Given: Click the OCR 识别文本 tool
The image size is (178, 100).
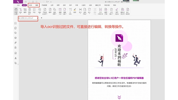Looking at the screenshot, I should (x=100, y=11).
